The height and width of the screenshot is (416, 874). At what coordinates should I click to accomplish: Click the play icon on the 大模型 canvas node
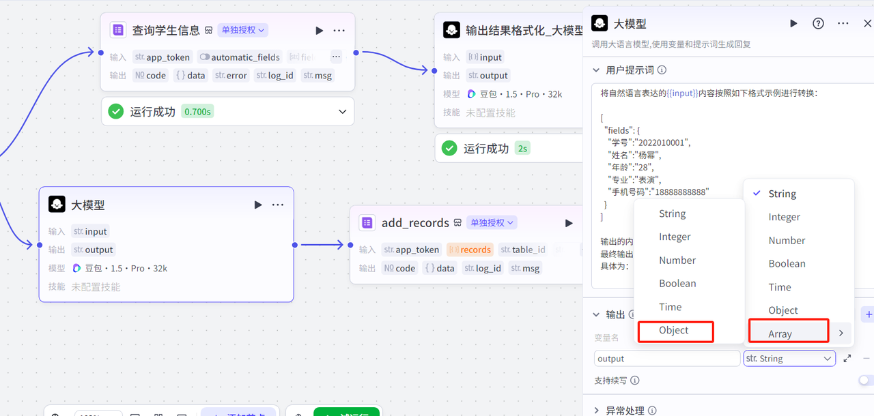coord(258,205)
